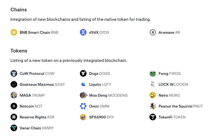Click the dYdX blue X icon
This screenshot has height=139, width=216.
tap(83, 32)
